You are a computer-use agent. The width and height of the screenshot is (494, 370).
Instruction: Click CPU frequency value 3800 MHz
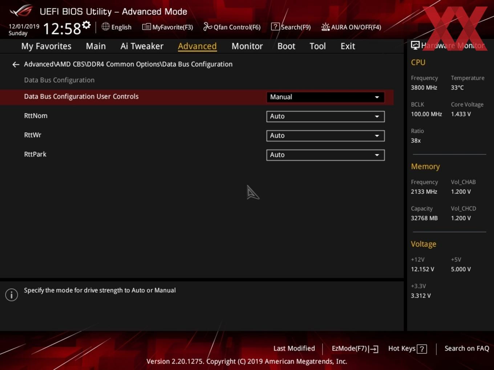[x=424, y=88]
